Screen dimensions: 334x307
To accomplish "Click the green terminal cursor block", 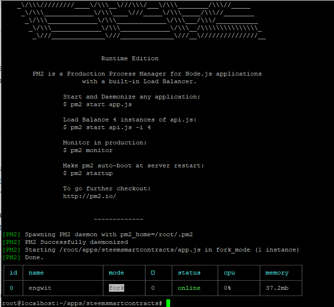I will click(x=168, y=303).
